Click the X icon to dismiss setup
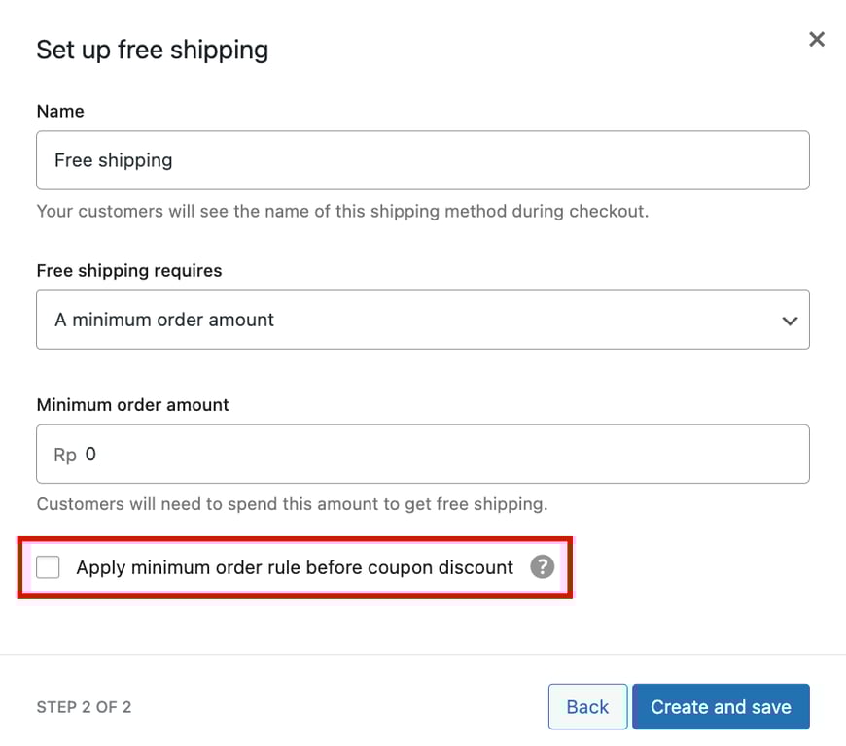The width and height of the screenshot is (846, 746). [816, 39]
